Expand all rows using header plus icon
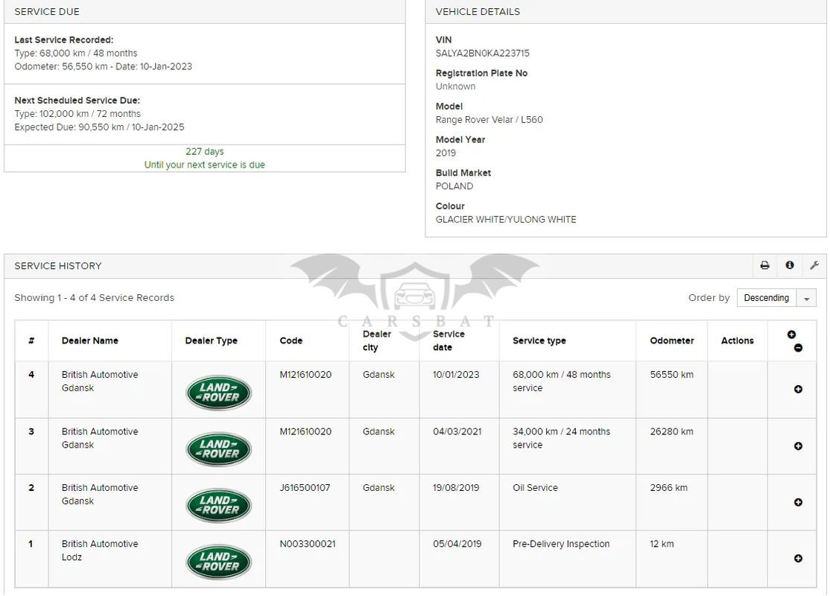This screenshot has width=830, height=596. point(791,335)
